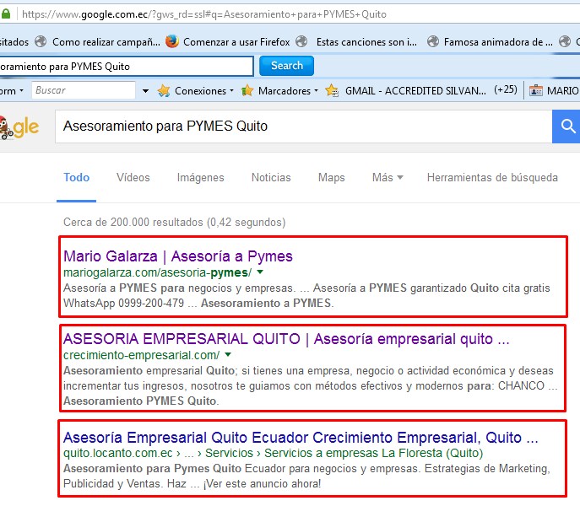This screenshot has height=506, width=580.
Task: Switch to the Imágenes tab
Action: (200, 177)
